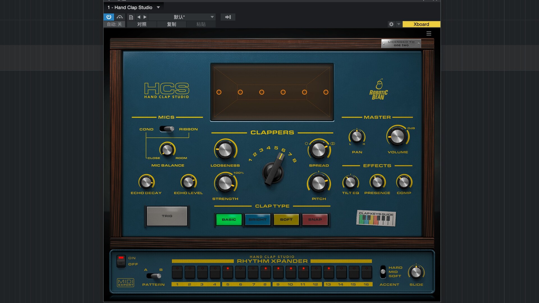Toggle sequencer step 9
The width and height of the screenshot is (539, 303).
pyautogui.click(x=278, y=272)
